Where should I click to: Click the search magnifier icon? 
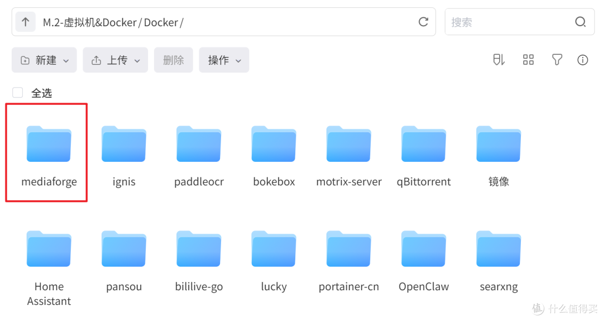[x=580, y=22]
